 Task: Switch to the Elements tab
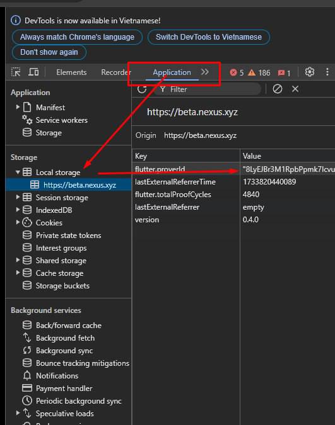point(71,72)
